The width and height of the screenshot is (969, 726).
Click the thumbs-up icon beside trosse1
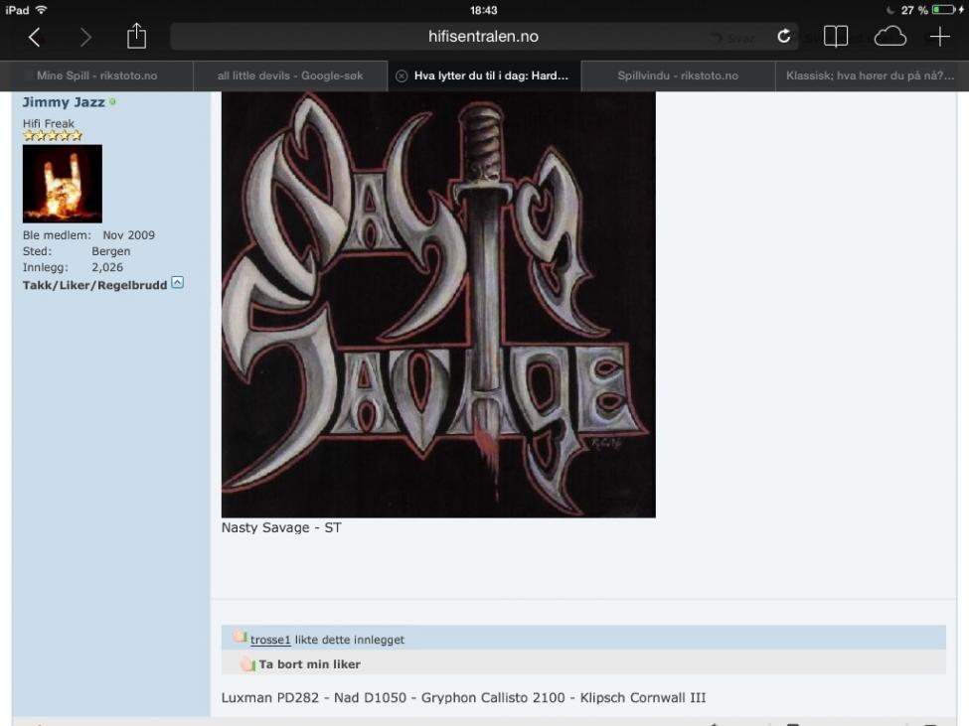(x=240, y=637)
